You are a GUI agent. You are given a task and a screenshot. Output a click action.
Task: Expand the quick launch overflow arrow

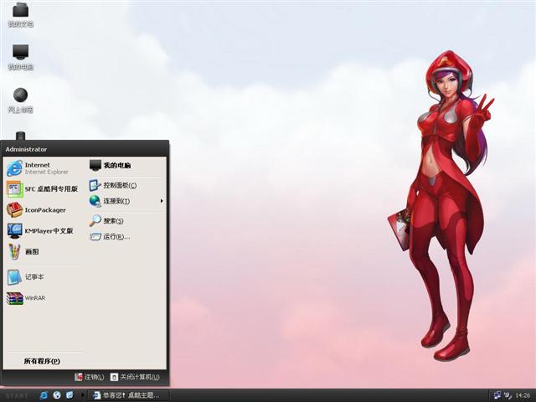pos(82,395)
